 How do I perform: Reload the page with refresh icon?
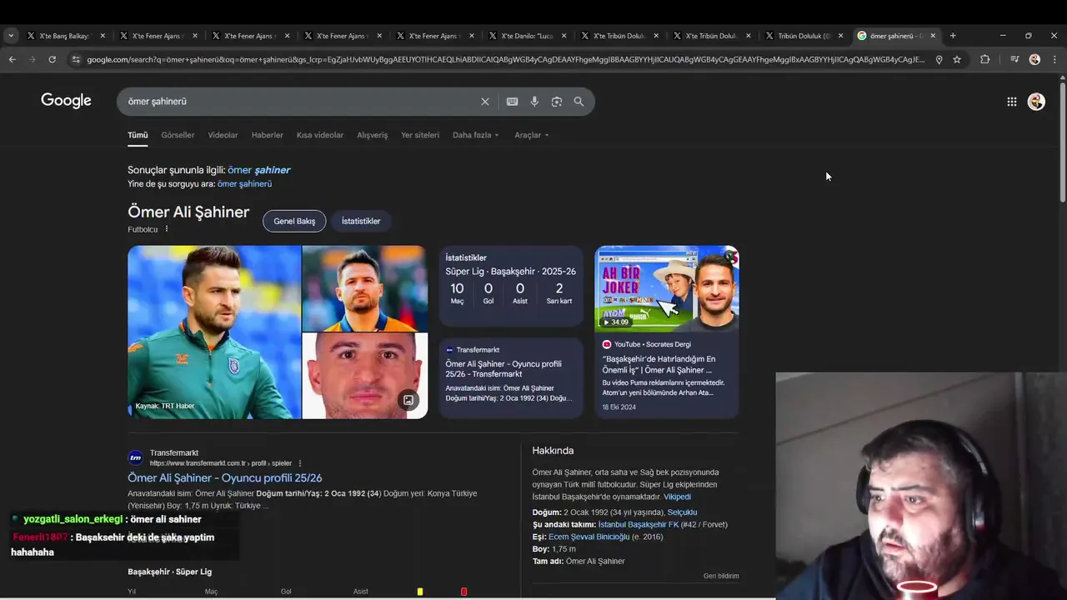point(52,59)
